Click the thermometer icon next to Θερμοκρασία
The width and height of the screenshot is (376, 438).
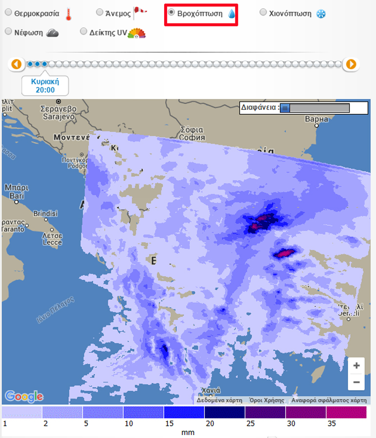click(69, 14)
